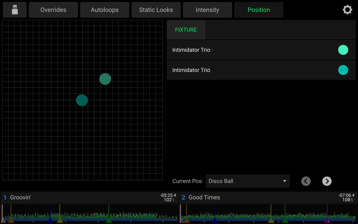Click the next position arrow button
The height and width of the screenshot is (224, 358).
pos(327,181)
